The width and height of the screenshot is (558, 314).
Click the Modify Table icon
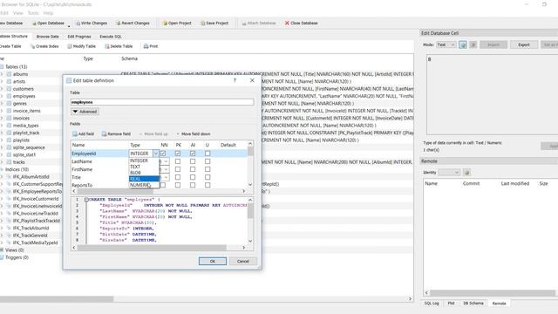(70, 46)
